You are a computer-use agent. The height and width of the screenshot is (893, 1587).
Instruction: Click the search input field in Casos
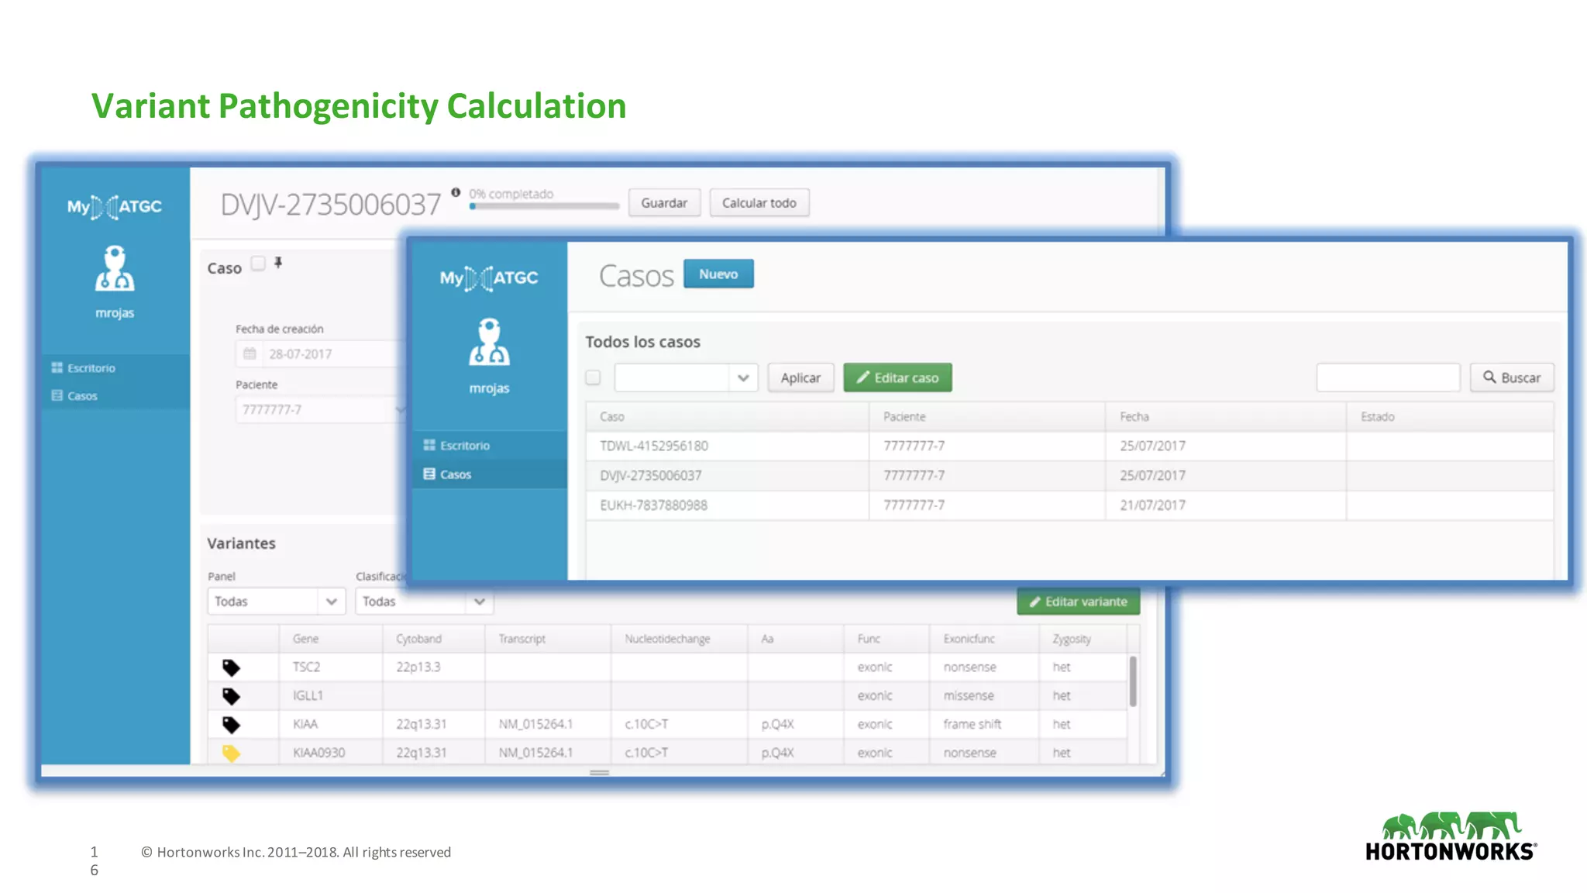pyautogui.click(x=1388, y=378)
